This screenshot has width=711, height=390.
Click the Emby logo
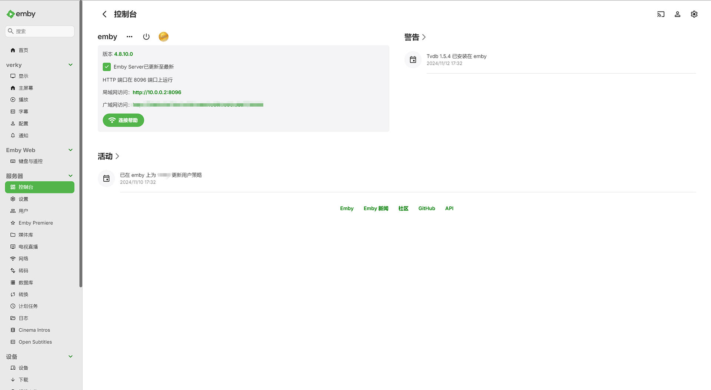[x=21, y=14]
